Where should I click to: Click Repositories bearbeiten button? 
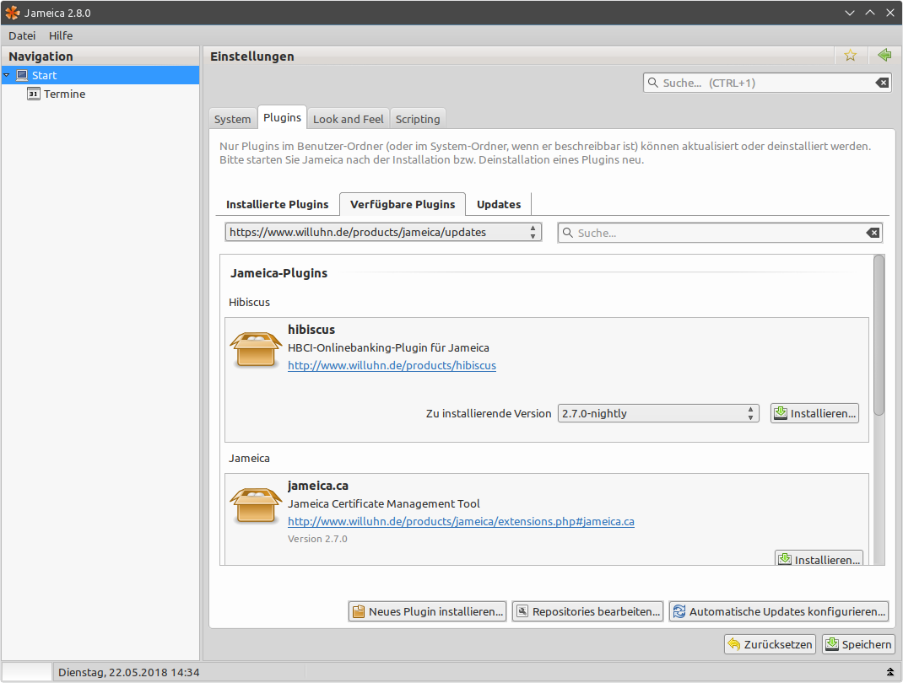(x=587, y=611)
